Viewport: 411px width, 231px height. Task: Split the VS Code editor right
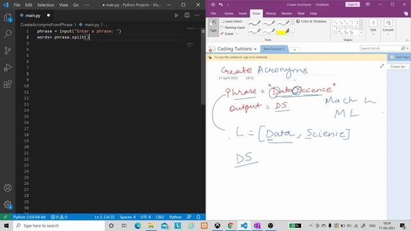187,15
